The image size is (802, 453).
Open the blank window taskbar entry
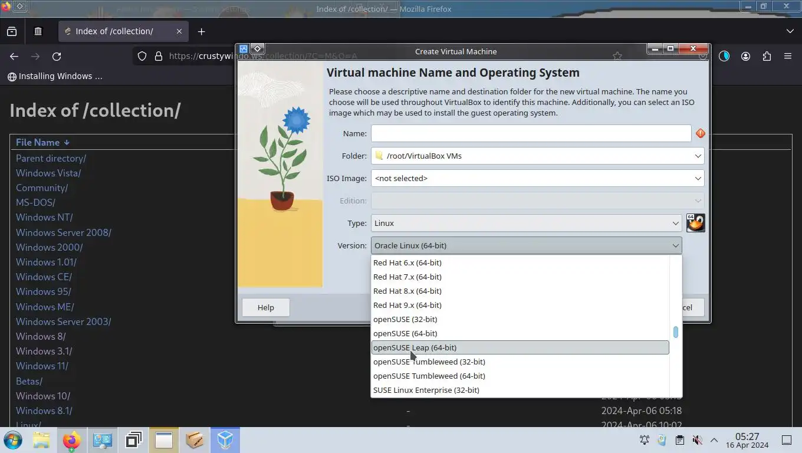pyautogui.click(x=164, y=440)
